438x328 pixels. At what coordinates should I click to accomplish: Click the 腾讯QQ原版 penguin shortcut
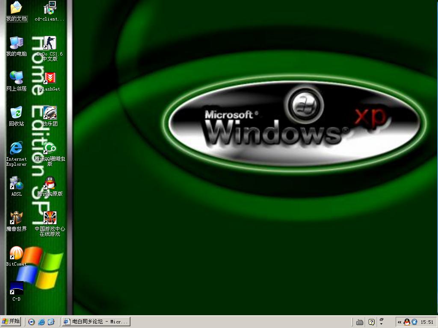point(50,183)
